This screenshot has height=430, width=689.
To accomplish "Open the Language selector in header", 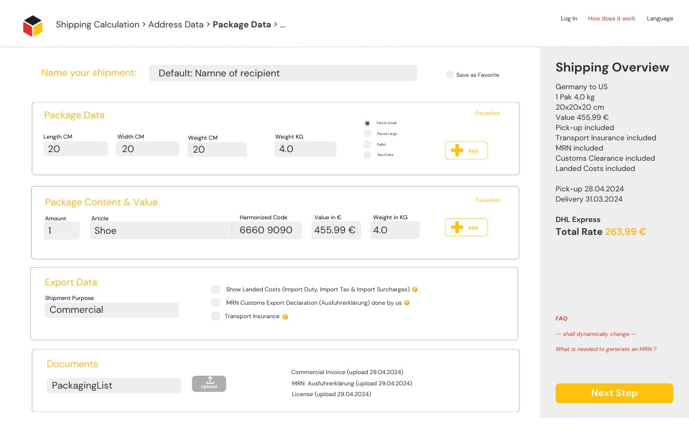I will click(660, 19).
